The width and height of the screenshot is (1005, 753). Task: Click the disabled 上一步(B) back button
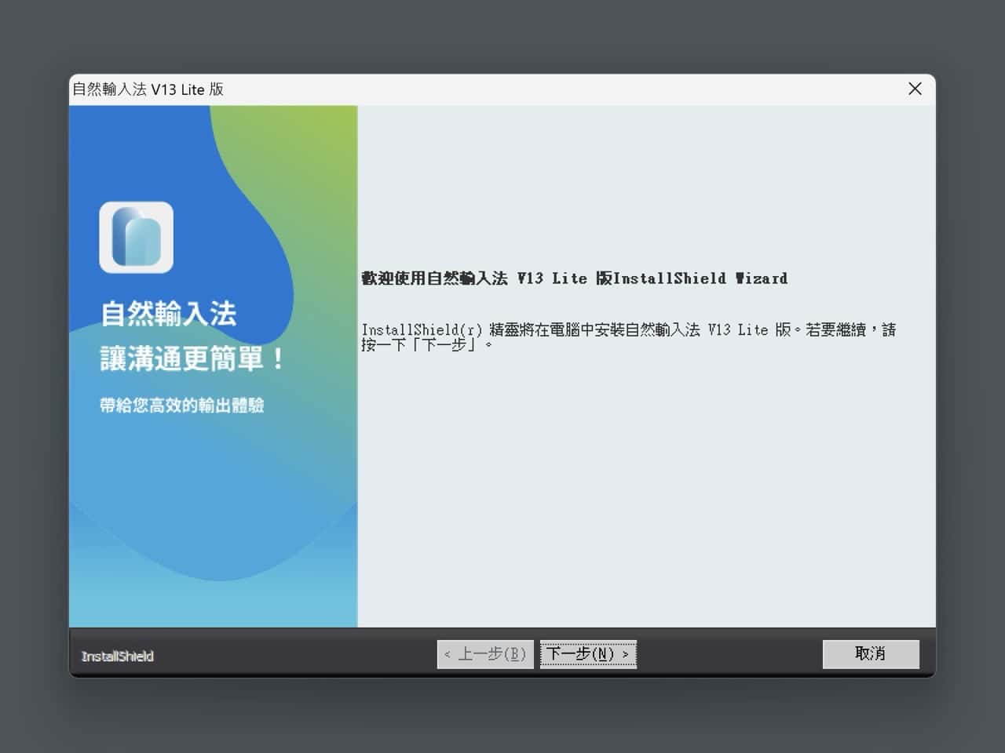coord(485,654)
